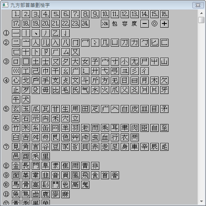The image size is (206, 206).
Task: Select the 口 radical button
Action: [x=16, y=61]
